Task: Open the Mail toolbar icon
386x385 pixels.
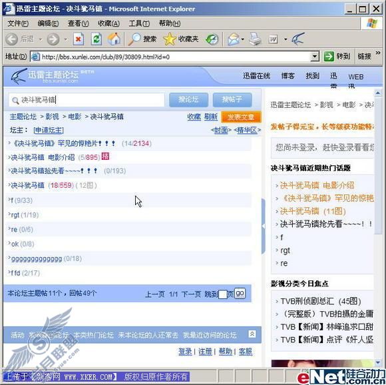Action: [234, 39]
